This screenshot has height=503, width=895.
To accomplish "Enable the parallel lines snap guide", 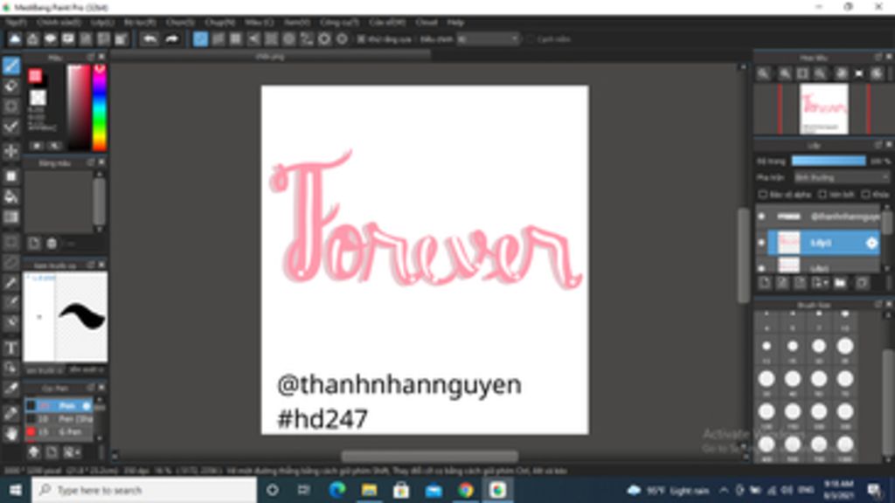I will (218, 38).
